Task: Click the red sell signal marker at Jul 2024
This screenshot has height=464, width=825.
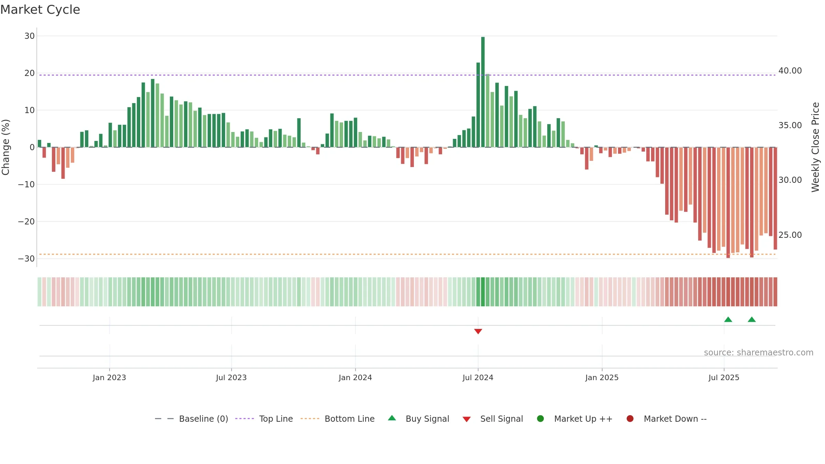Action: (478, 331)
